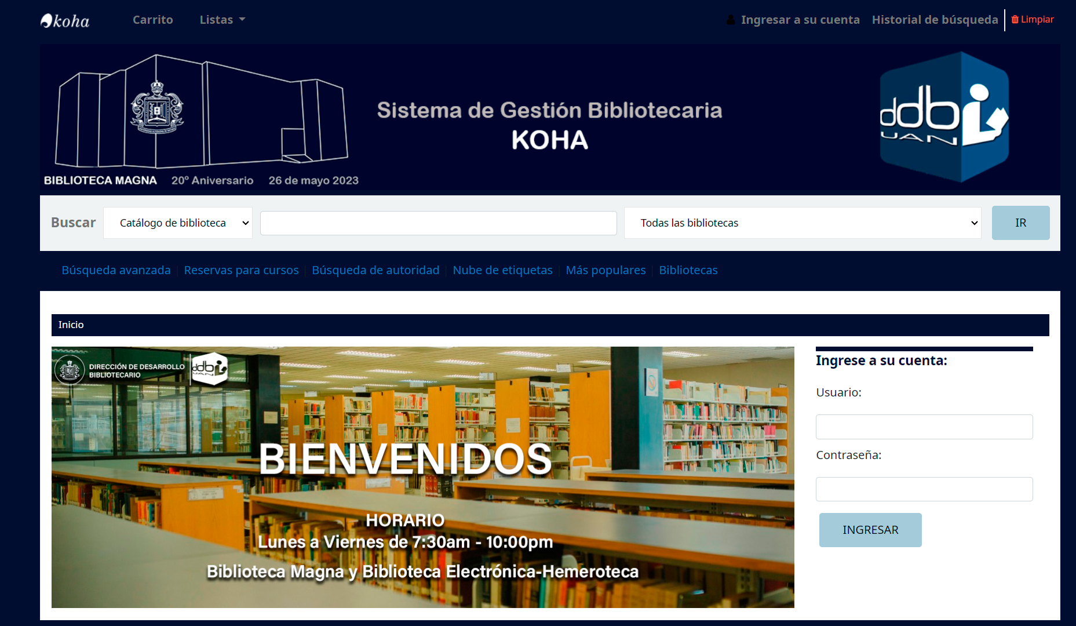Click the trash icon labeled Limpiar
The height and width of the screenshot is (626, 1076).
click(1015, 20)
